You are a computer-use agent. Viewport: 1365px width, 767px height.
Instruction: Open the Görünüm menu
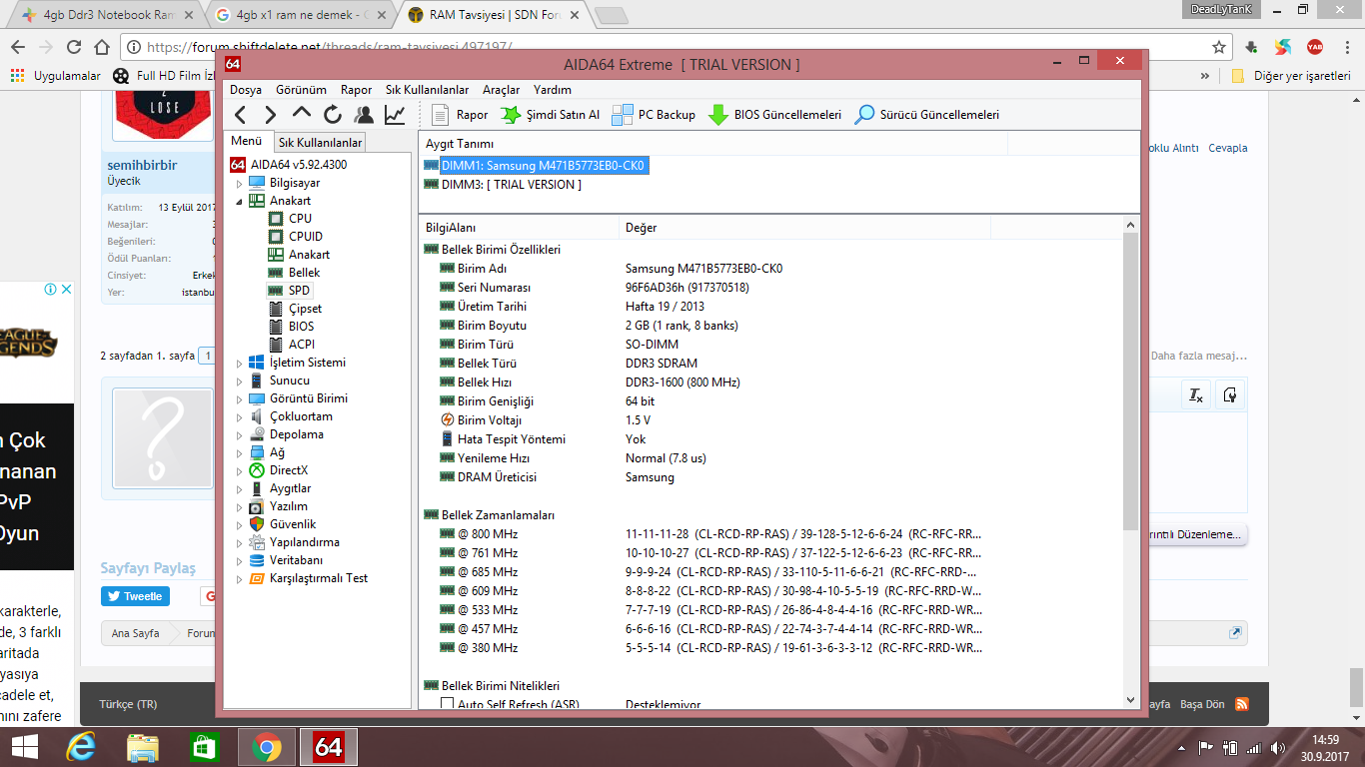[301, 89]
